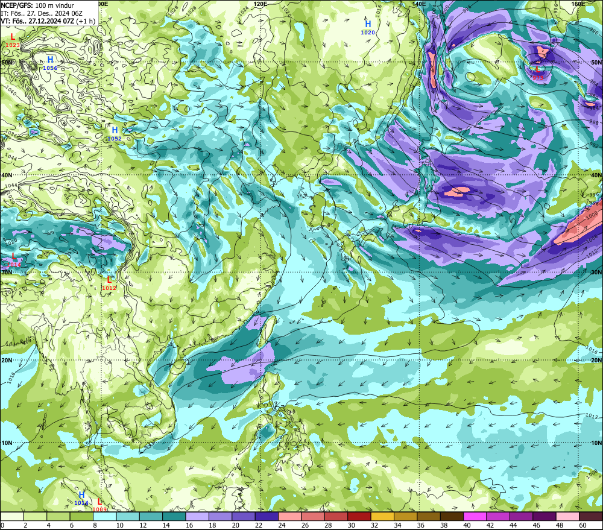The height and width of the screenshot is (530, 603).
Task: Click the H marker labeled 1056
Action: point(50,59)
